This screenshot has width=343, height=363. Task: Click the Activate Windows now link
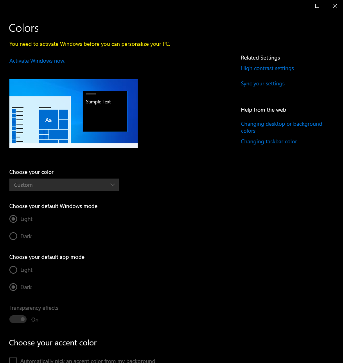(37, 61)
